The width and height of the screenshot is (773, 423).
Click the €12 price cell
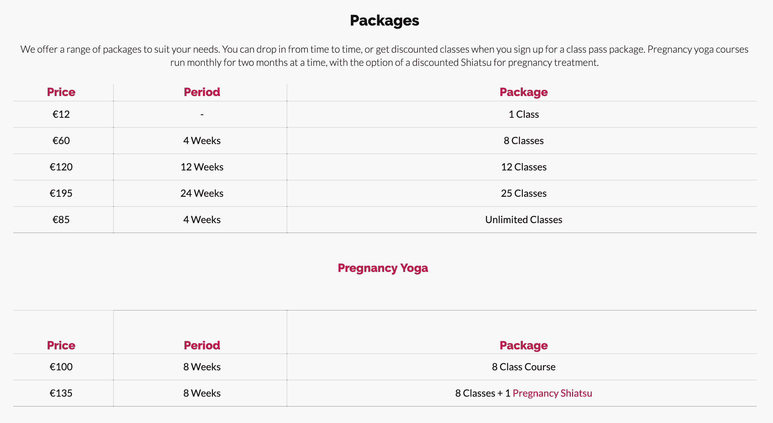pyautogui.click(x=61, y=114)
